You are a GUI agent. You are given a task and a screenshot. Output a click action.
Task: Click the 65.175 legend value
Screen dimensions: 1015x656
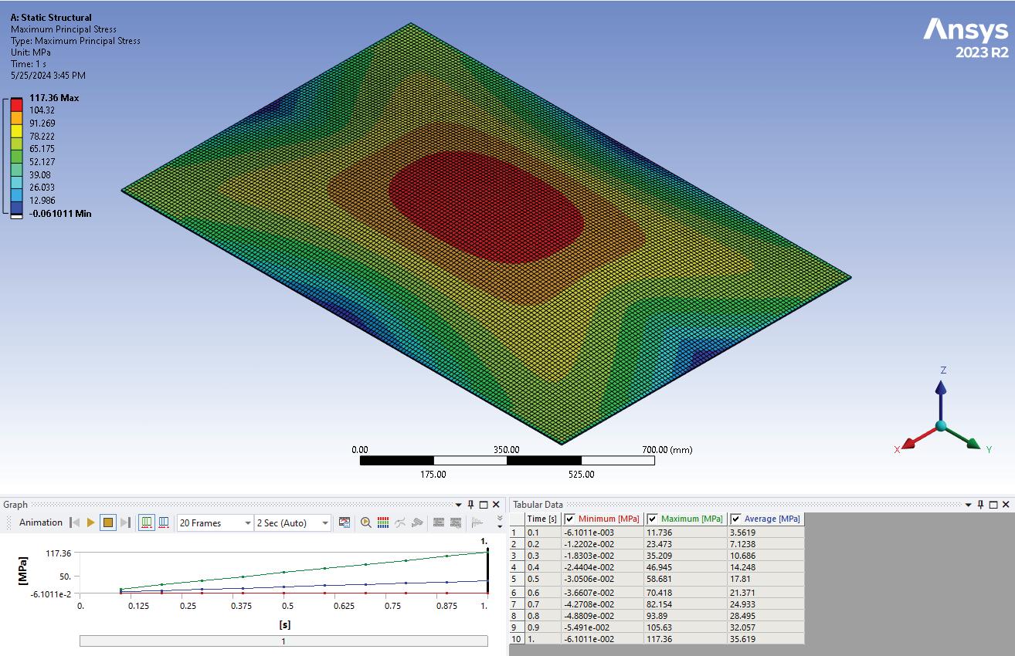(x=42, y=148)
